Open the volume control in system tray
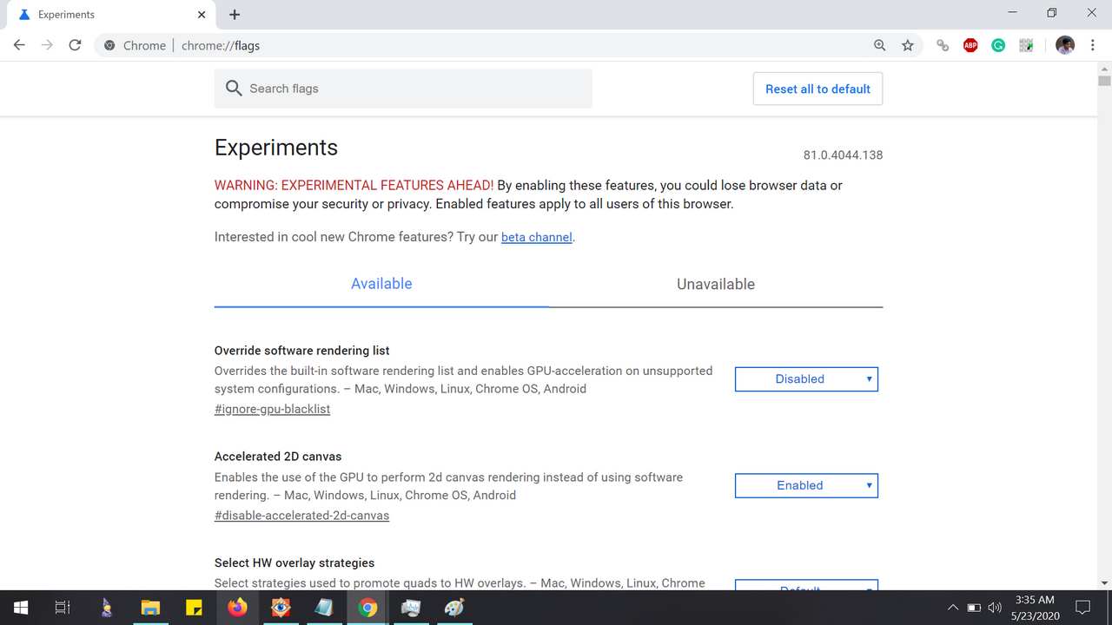The image size is (1112, 625). (x=995, y=608)
